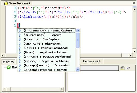The width and height of the screenshot is (137, 93).
Task: Click line number 3 in the editor gutter
Action: (15, 17)
